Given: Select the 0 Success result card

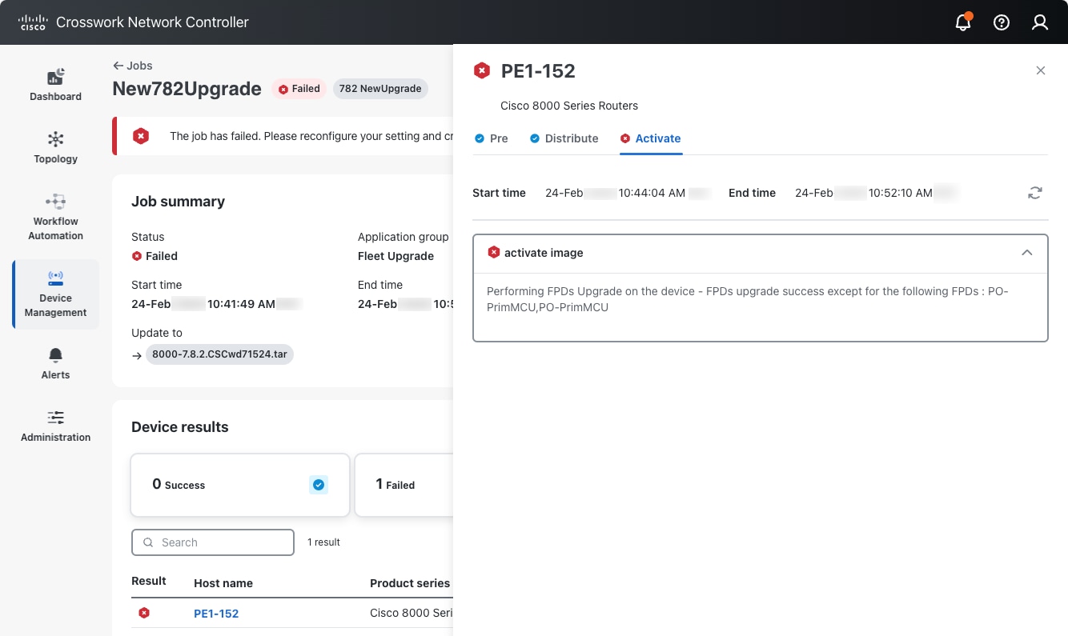Looking at the screenshot, I should click(x=240, y=485).
